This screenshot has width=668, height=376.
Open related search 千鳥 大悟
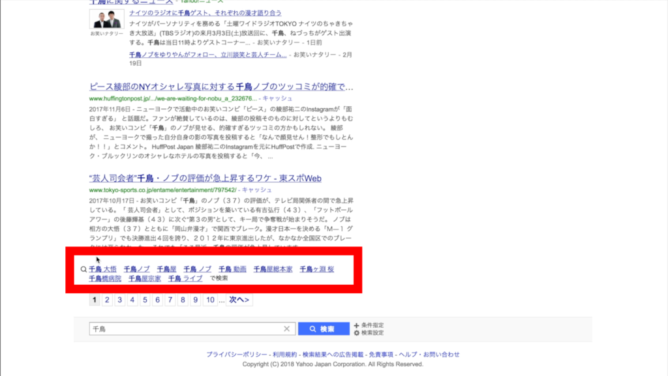(x=102, y=269)
